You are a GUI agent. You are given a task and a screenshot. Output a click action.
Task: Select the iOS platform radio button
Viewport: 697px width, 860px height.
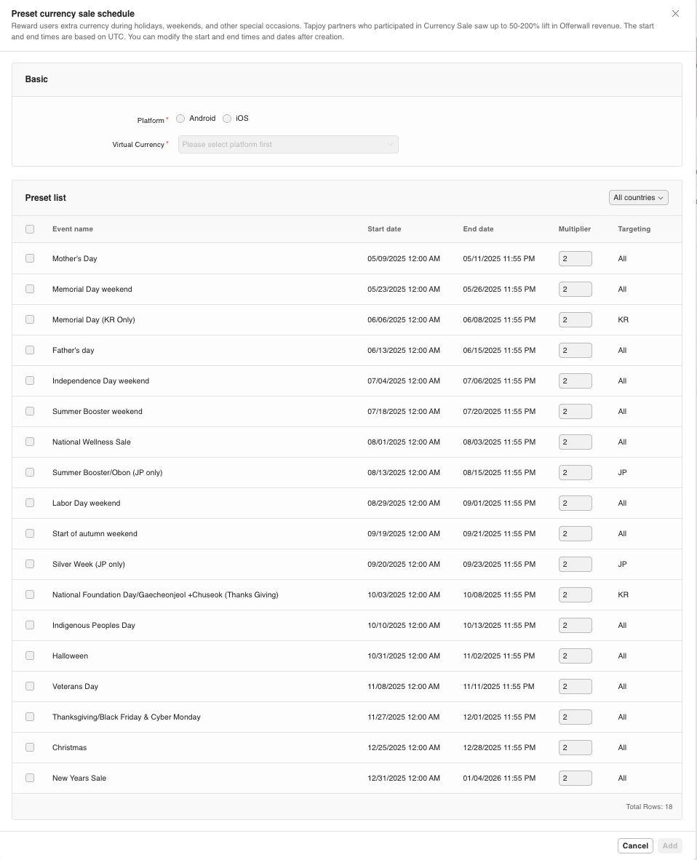pos(227,119)
